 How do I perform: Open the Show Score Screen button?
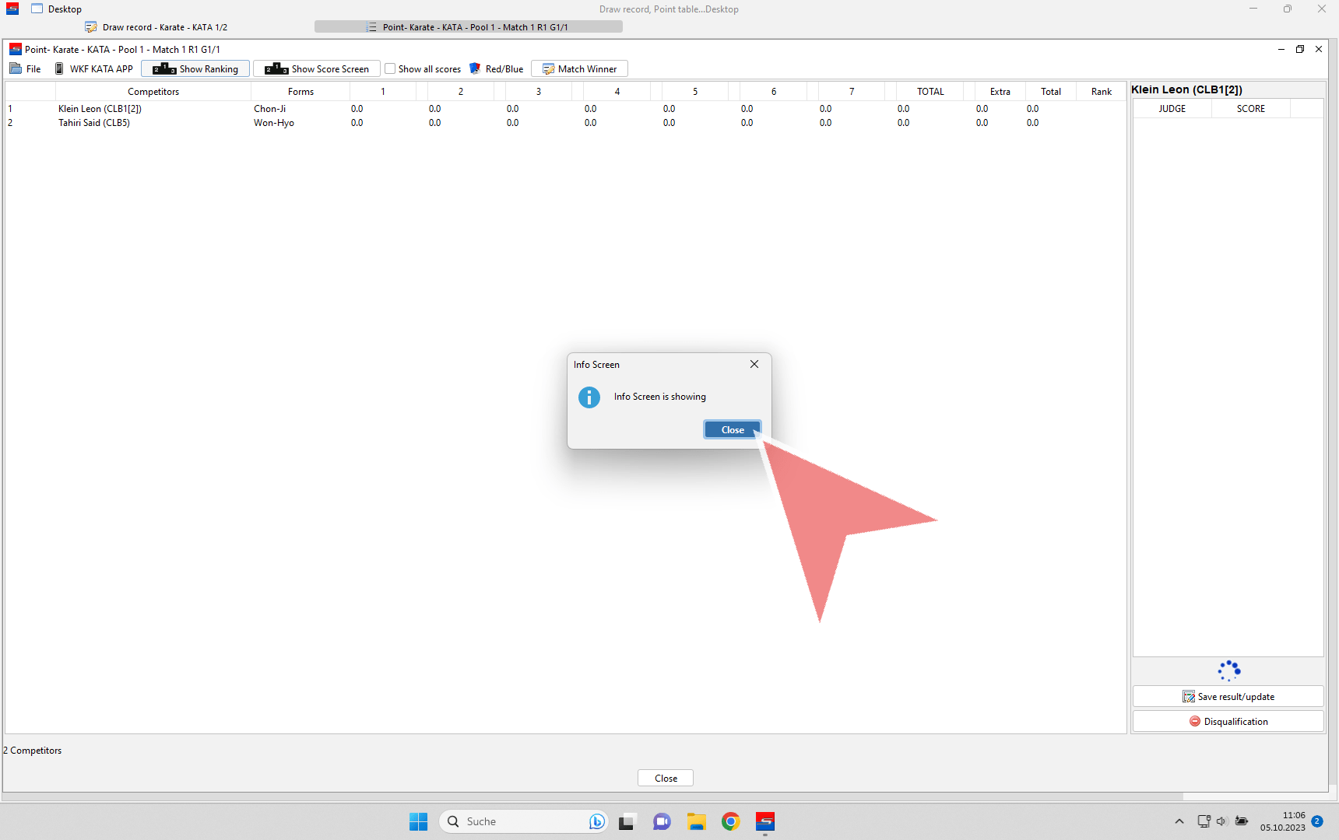click(317, 69)
